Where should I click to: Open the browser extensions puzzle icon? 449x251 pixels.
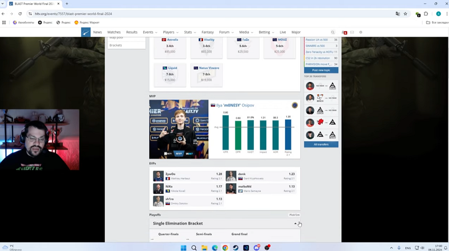click(426, 13)
